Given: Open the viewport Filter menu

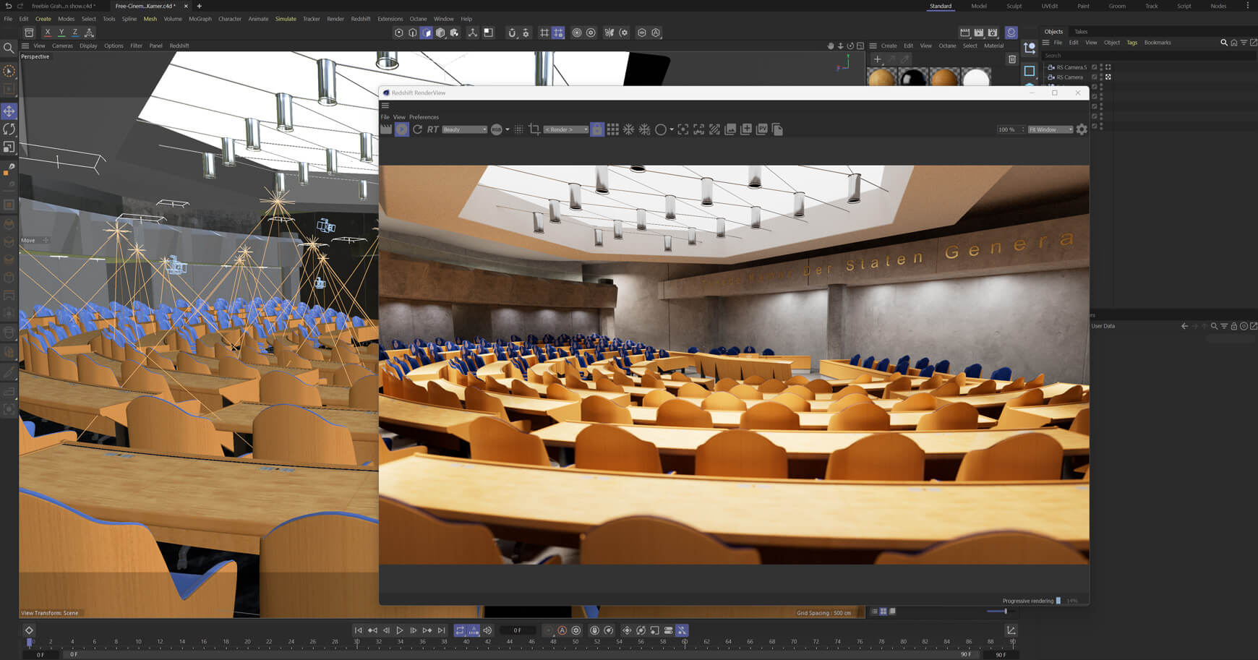Looking at the screenshot, I should (136, 46).
